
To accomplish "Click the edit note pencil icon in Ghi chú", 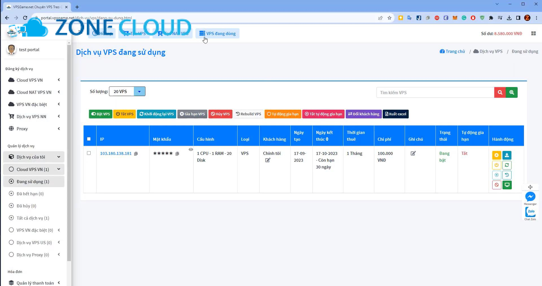I will click(x=413, y=153).
